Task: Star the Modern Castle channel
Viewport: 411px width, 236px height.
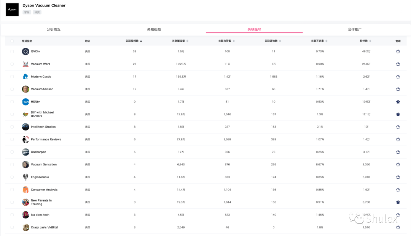Action: click(x=398, y=77)
